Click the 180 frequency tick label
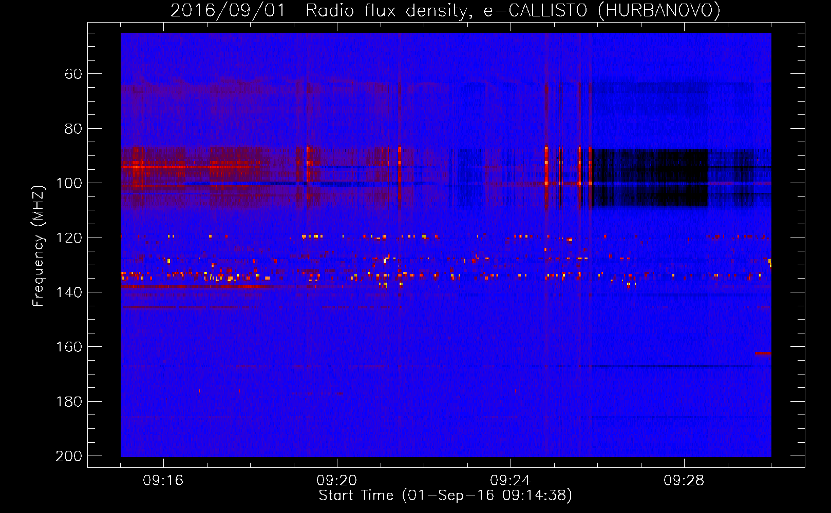831x513 pixels. pyautogui.click(x=69, y=402)
